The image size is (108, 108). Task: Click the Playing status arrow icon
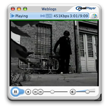13,16
